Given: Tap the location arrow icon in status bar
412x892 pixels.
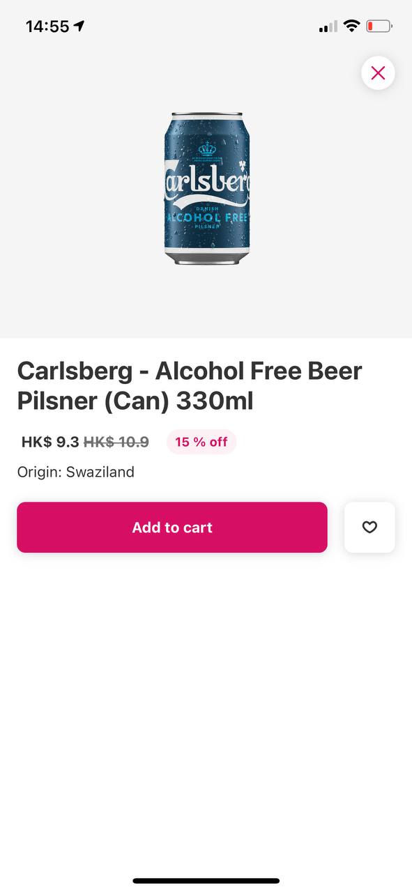Looking at the screenshot, I should coord(79,26).
